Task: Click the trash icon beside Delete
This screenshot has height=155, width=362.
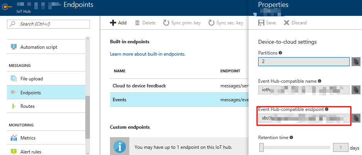Action: (137, 23)
